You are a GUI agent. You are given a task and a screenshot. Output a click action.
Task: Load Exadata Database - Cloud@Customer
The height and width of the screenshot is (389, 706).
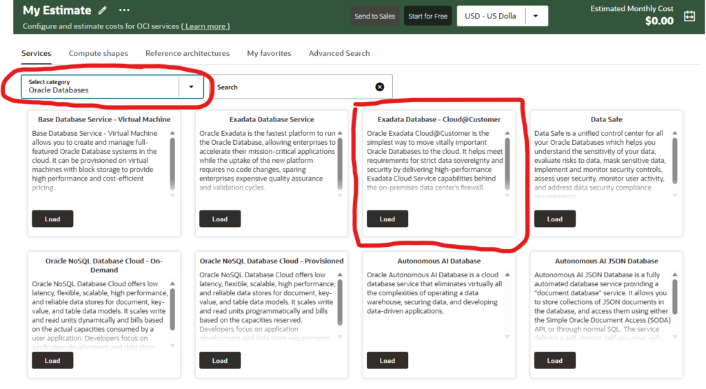[x=387, y=219]
